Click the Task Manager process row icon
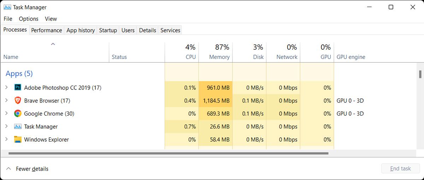This screenshot has width=424, height=180. coord(18,126)
